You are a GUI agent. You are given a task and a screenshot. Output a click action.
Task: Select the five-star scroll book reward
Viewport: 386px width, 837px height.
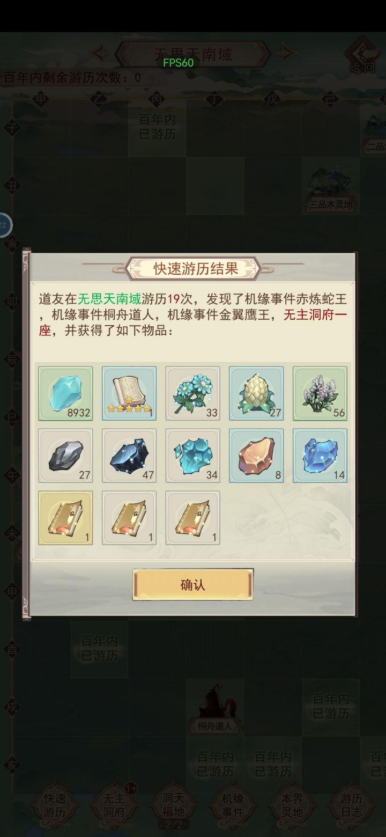pyautogui.click(x=129, y=393)
